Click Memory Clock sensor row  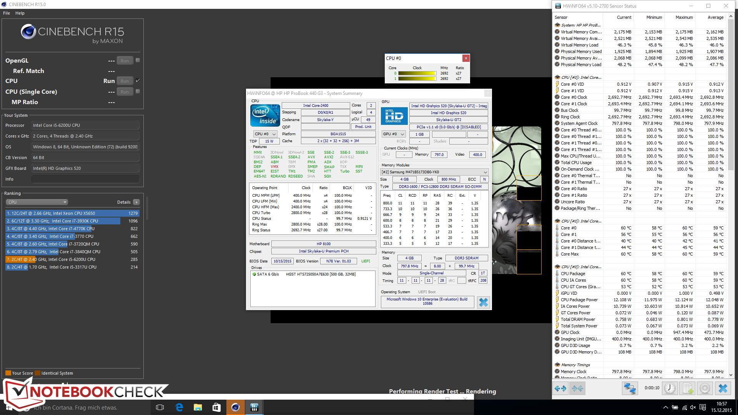tap(639, 372)
